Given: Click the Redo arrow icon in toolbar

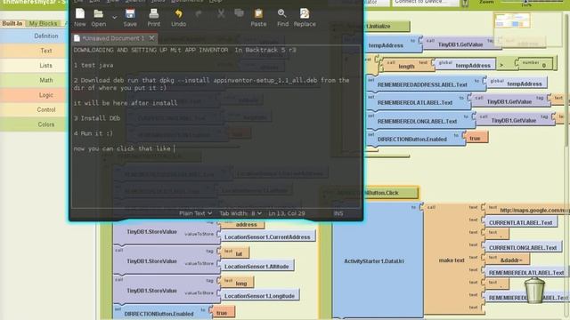Looking at the screenshot, I should 199,14.
